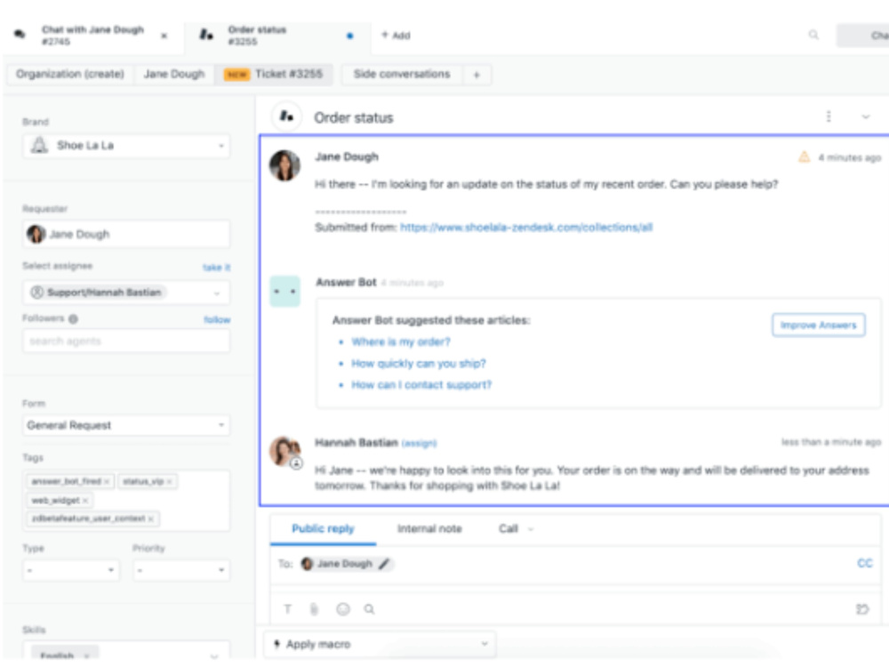Click the 'take it' link
Viewport: 889px width, 667px height.
tap(217, 267)
